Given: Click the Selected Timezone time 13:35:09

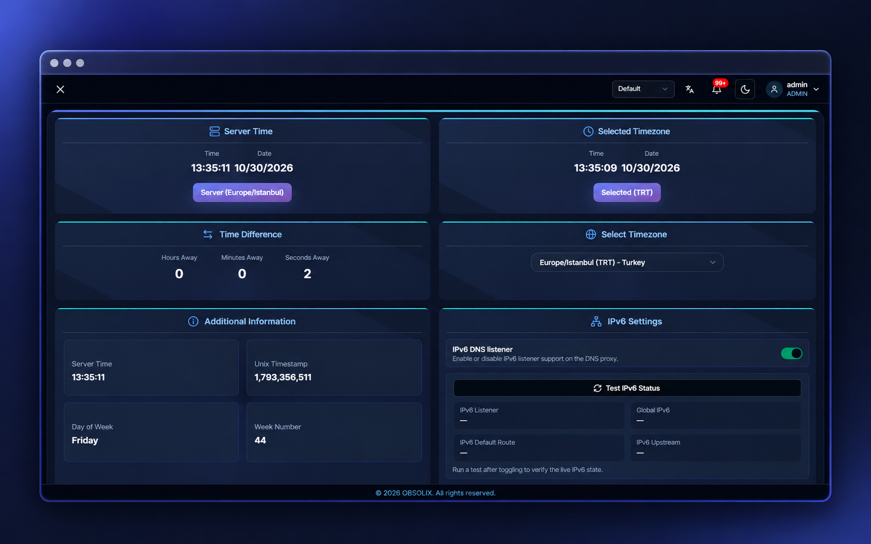Looking at the screenshot, I should (595, 168).
